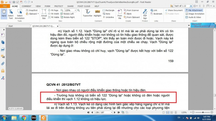Choose Rectangle comment tool
This screenshot has width=216, height=121.
109,10
